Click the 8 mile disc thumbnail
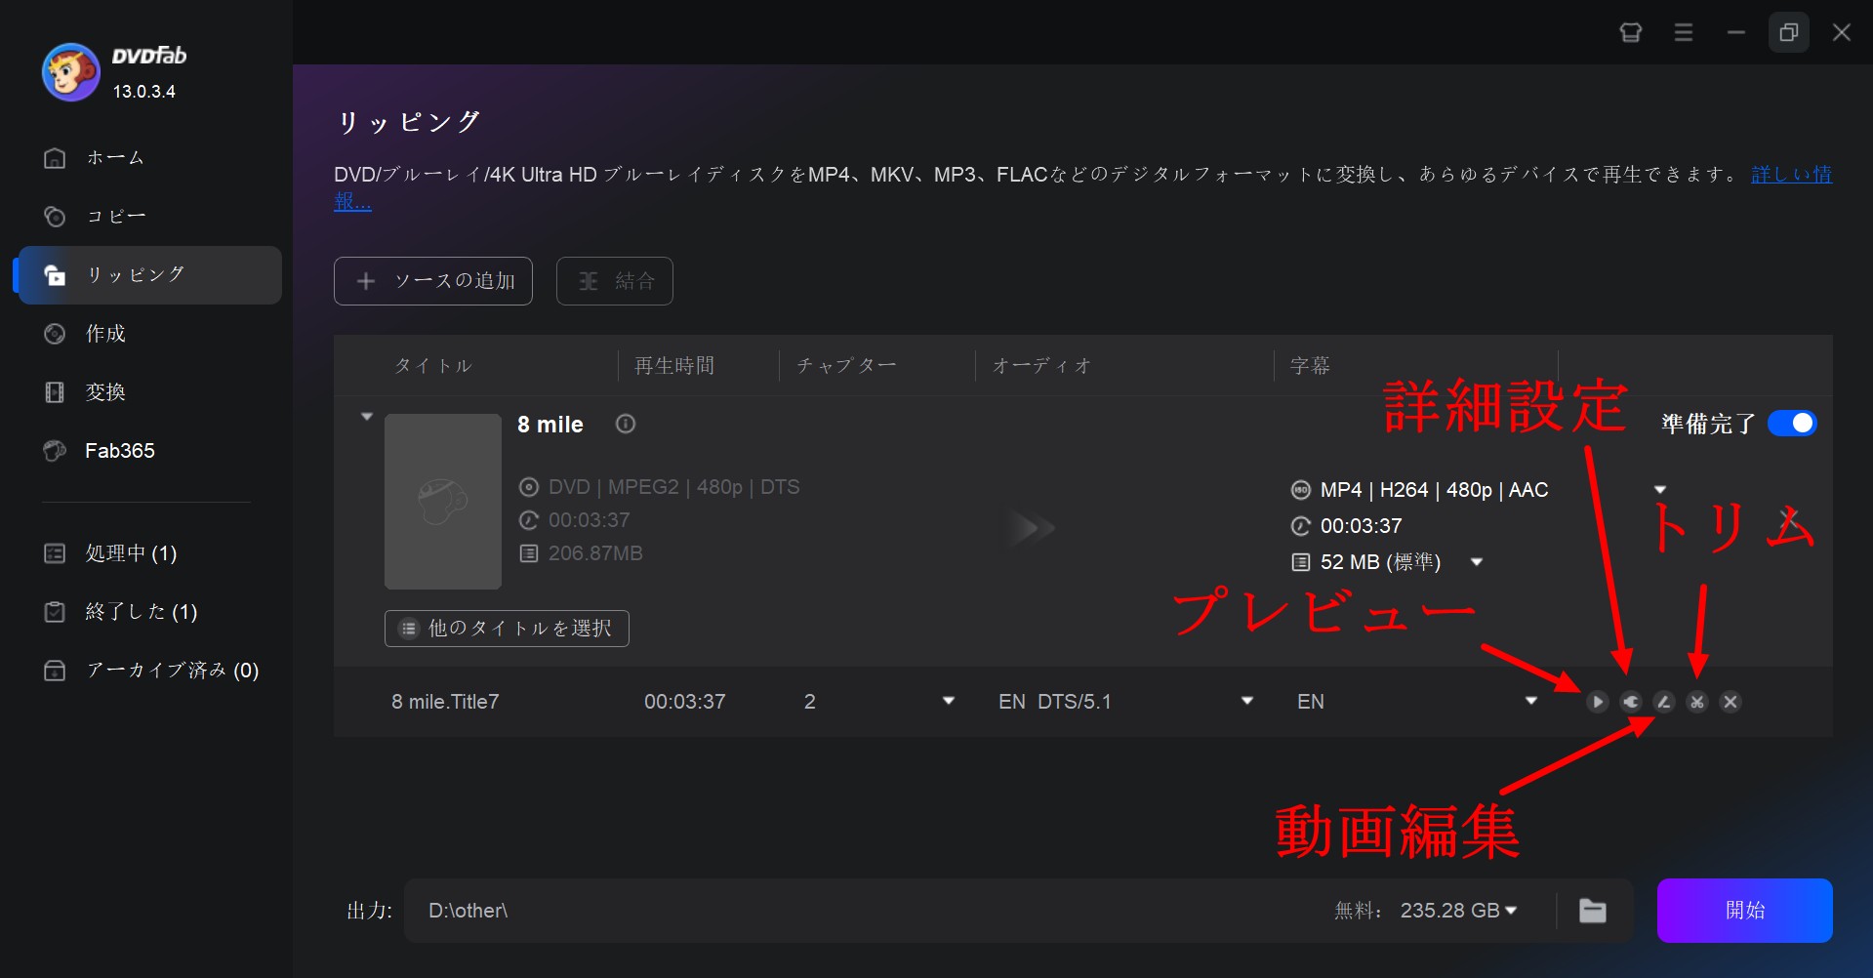 [443, 502]
